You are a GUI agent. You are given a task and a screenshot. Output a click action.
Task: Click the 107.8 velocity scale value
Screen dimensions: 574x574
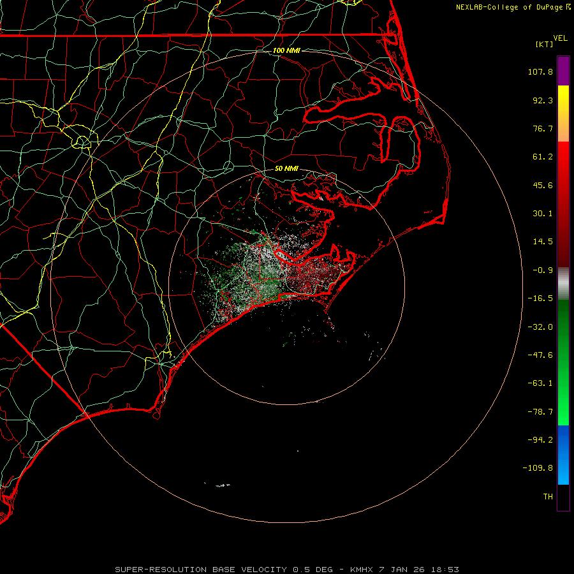540,71
